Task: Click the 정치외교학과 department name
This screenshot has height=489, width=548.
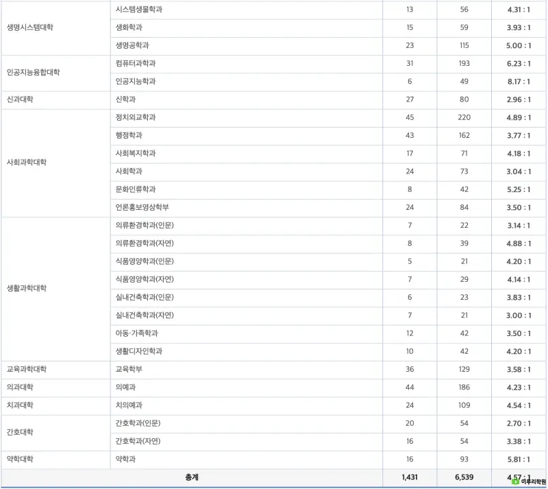Action: 136,117
